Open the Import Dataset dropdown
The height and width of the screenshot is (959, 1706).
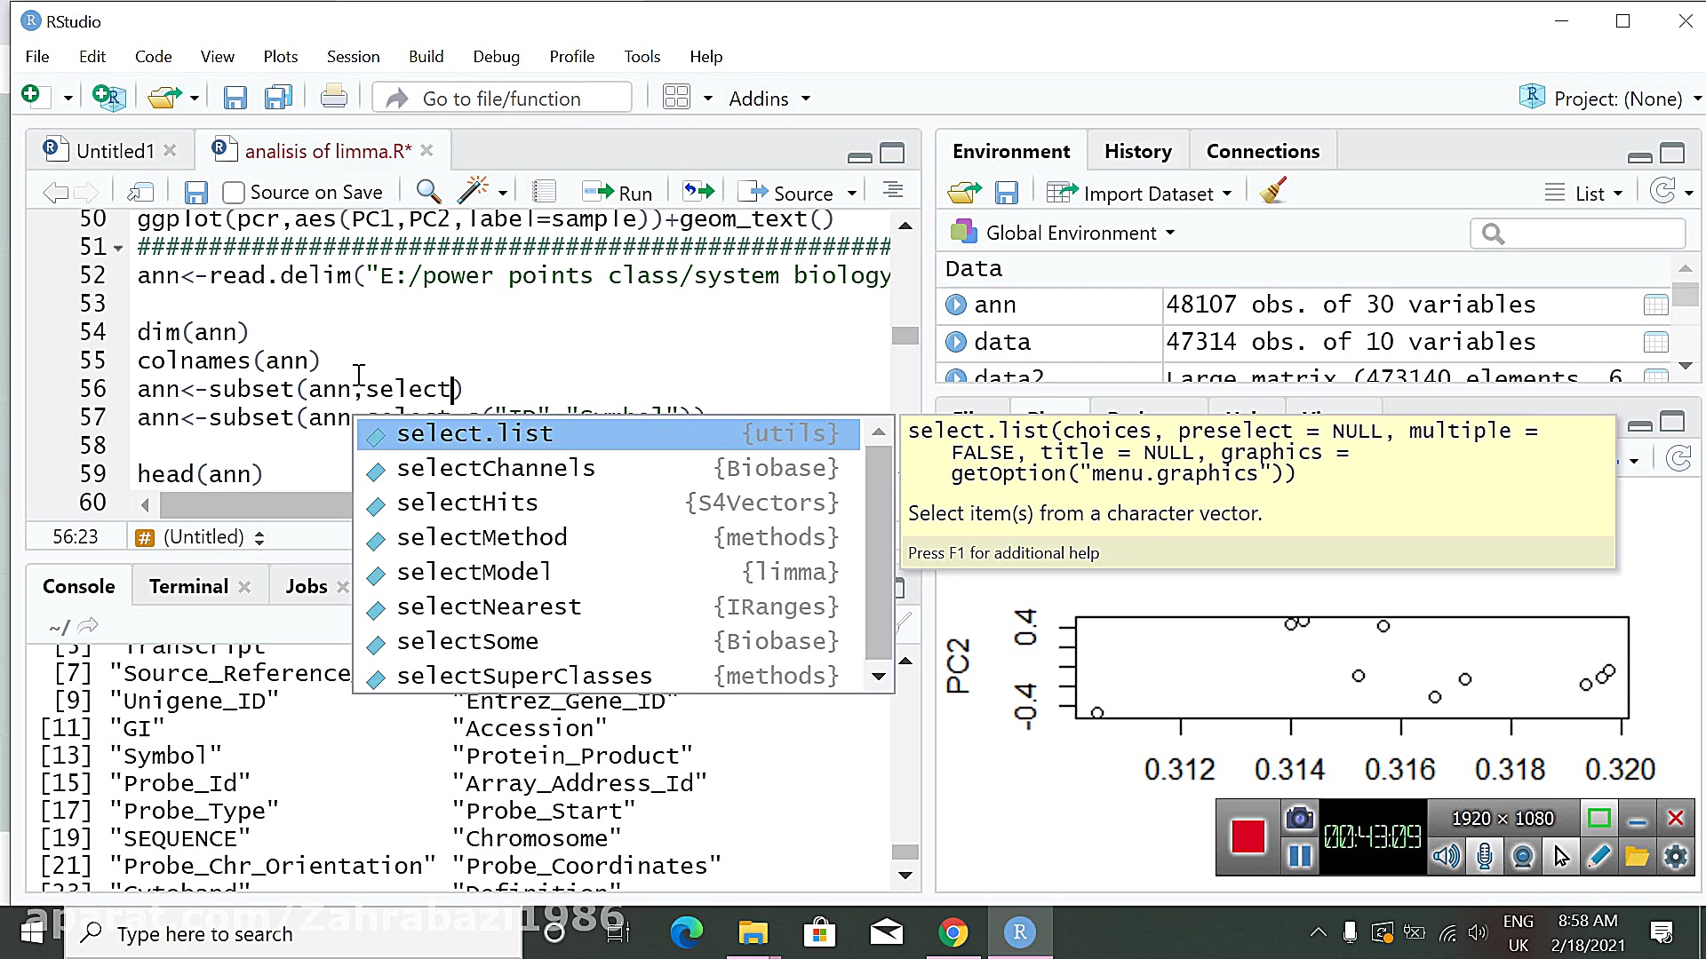point(1140,193)
